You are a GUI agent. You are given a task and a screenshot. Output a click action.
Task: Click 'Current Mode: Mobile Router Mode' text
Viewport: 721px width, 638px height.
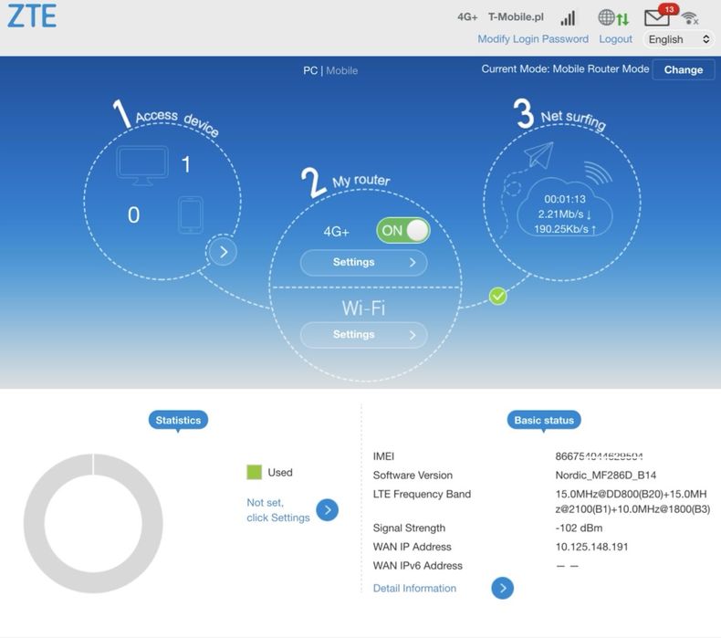pos(565,69)
